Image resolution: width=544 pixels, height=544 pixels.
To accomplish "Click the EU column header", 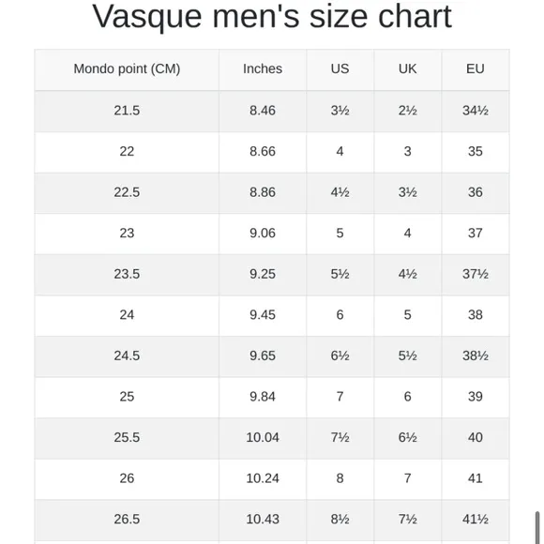I will point(475,69).
